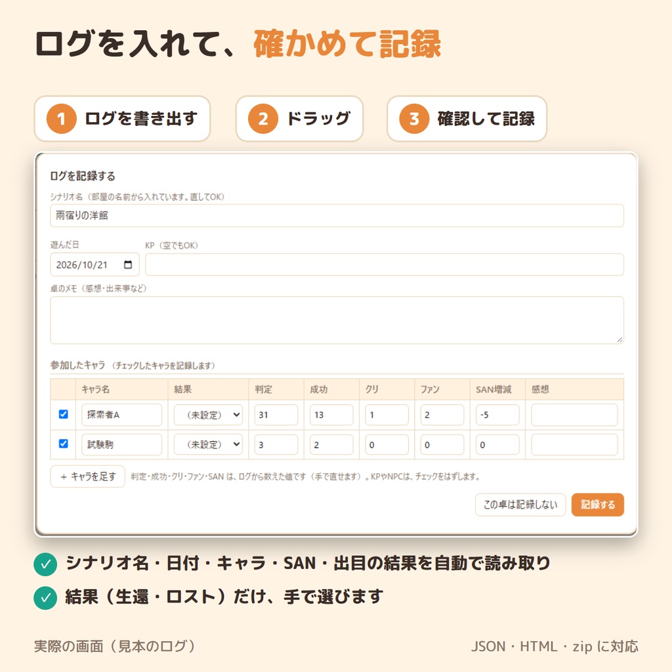Select the ファン value 0 for 試験駒
This screenshot has height=672, width=672.
coord(442,444)
